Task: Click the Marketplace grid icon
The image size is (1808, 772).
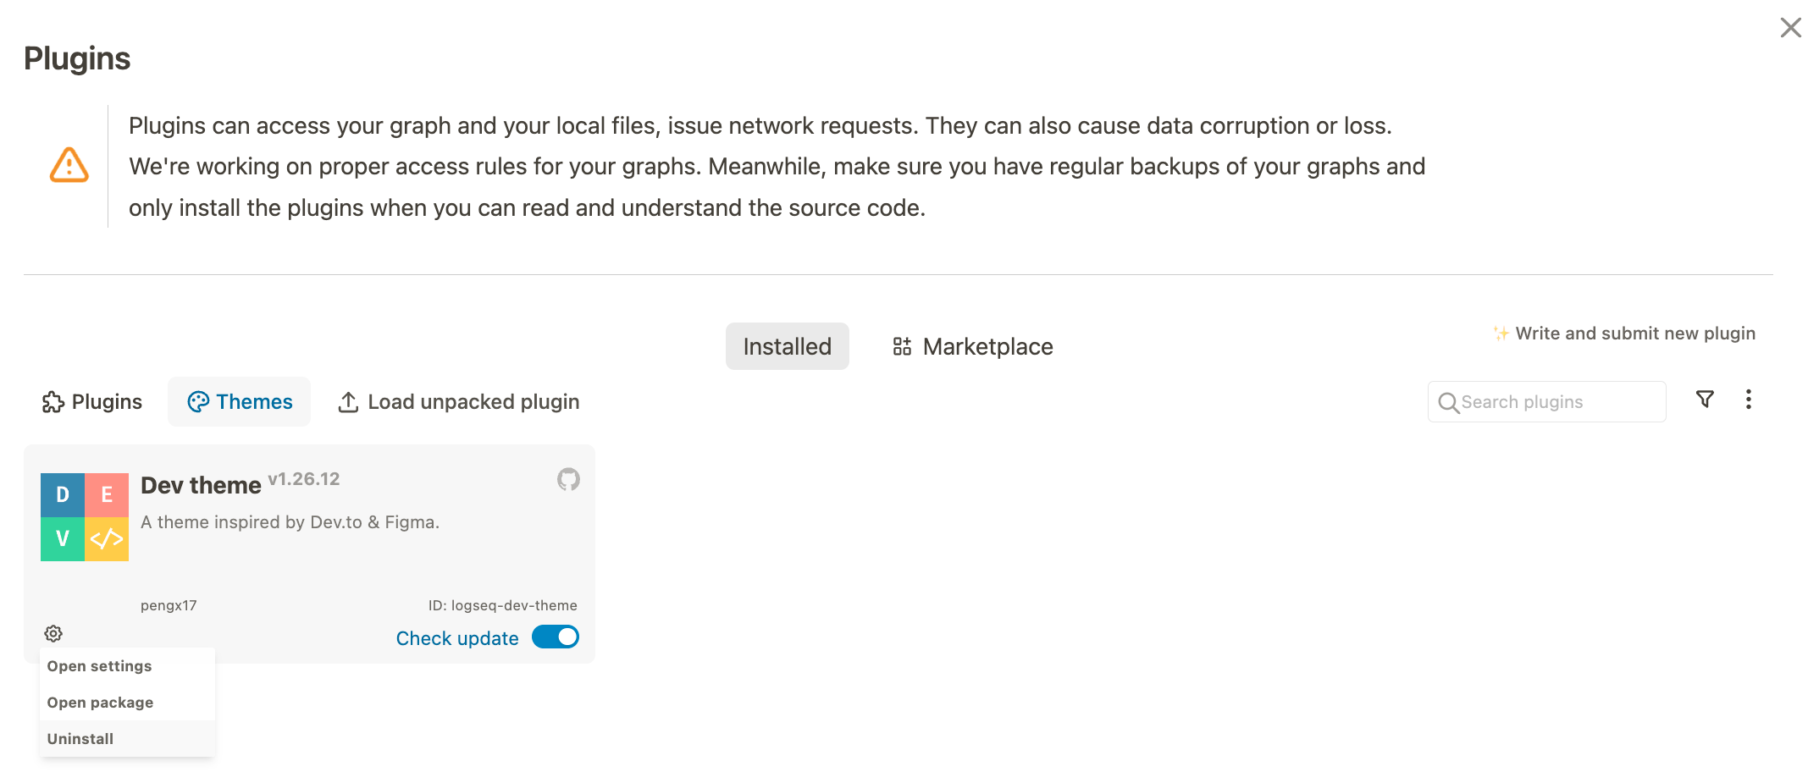Action: [902, 346]
